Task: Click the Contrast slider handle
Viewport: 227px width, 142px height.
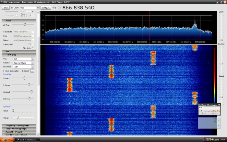Action: pyautogui.click(x=221, y=64)
